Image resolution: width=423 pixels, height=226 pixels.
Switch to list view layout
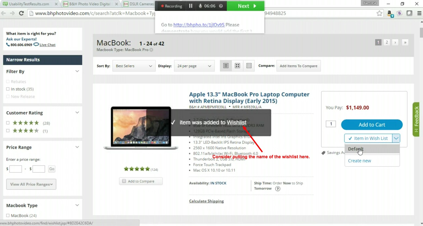(x=226, y=66)
